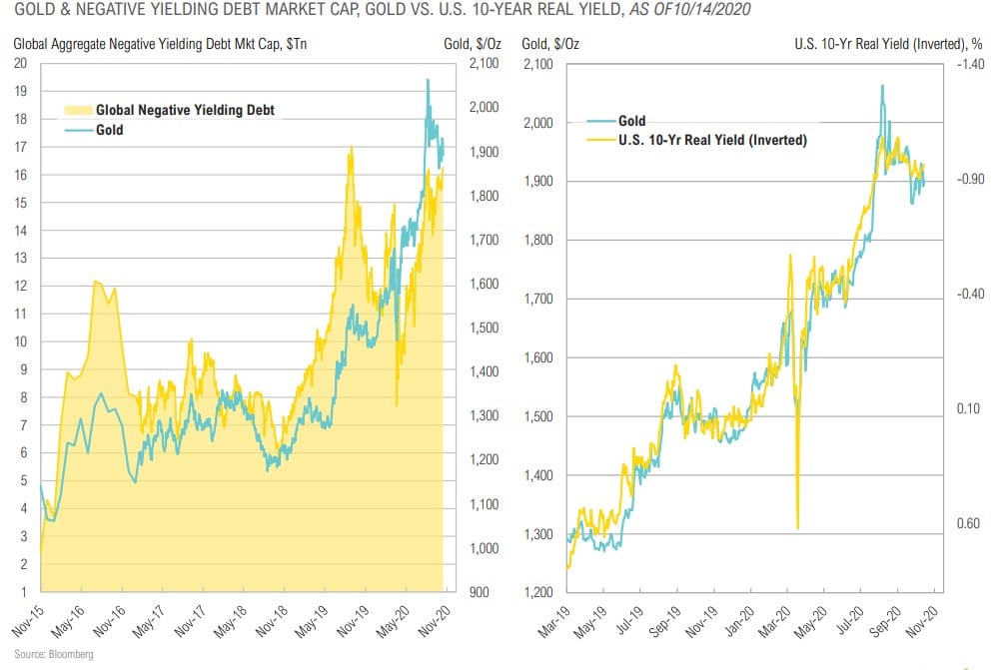Viewport: 1005px width, 670px height.
Task: Click 'Global Aggregate Negative Yielding Debt Mkt Cap, $Tn' axis title
Action: point(160,44)
